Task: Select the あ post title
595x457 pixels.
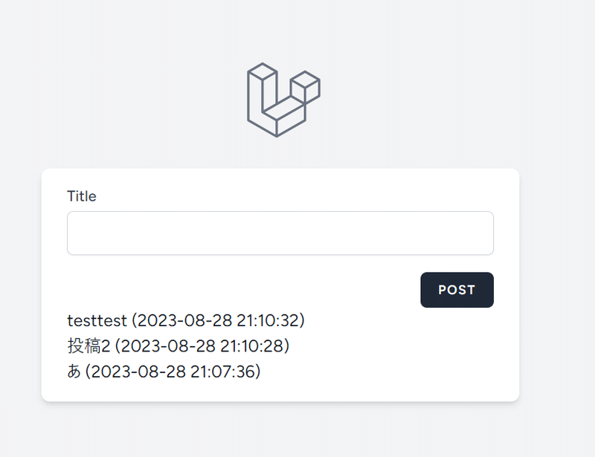Action: 74,372
